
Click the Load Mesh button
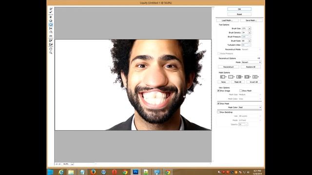pyautogui.click(x=227, y=20)
